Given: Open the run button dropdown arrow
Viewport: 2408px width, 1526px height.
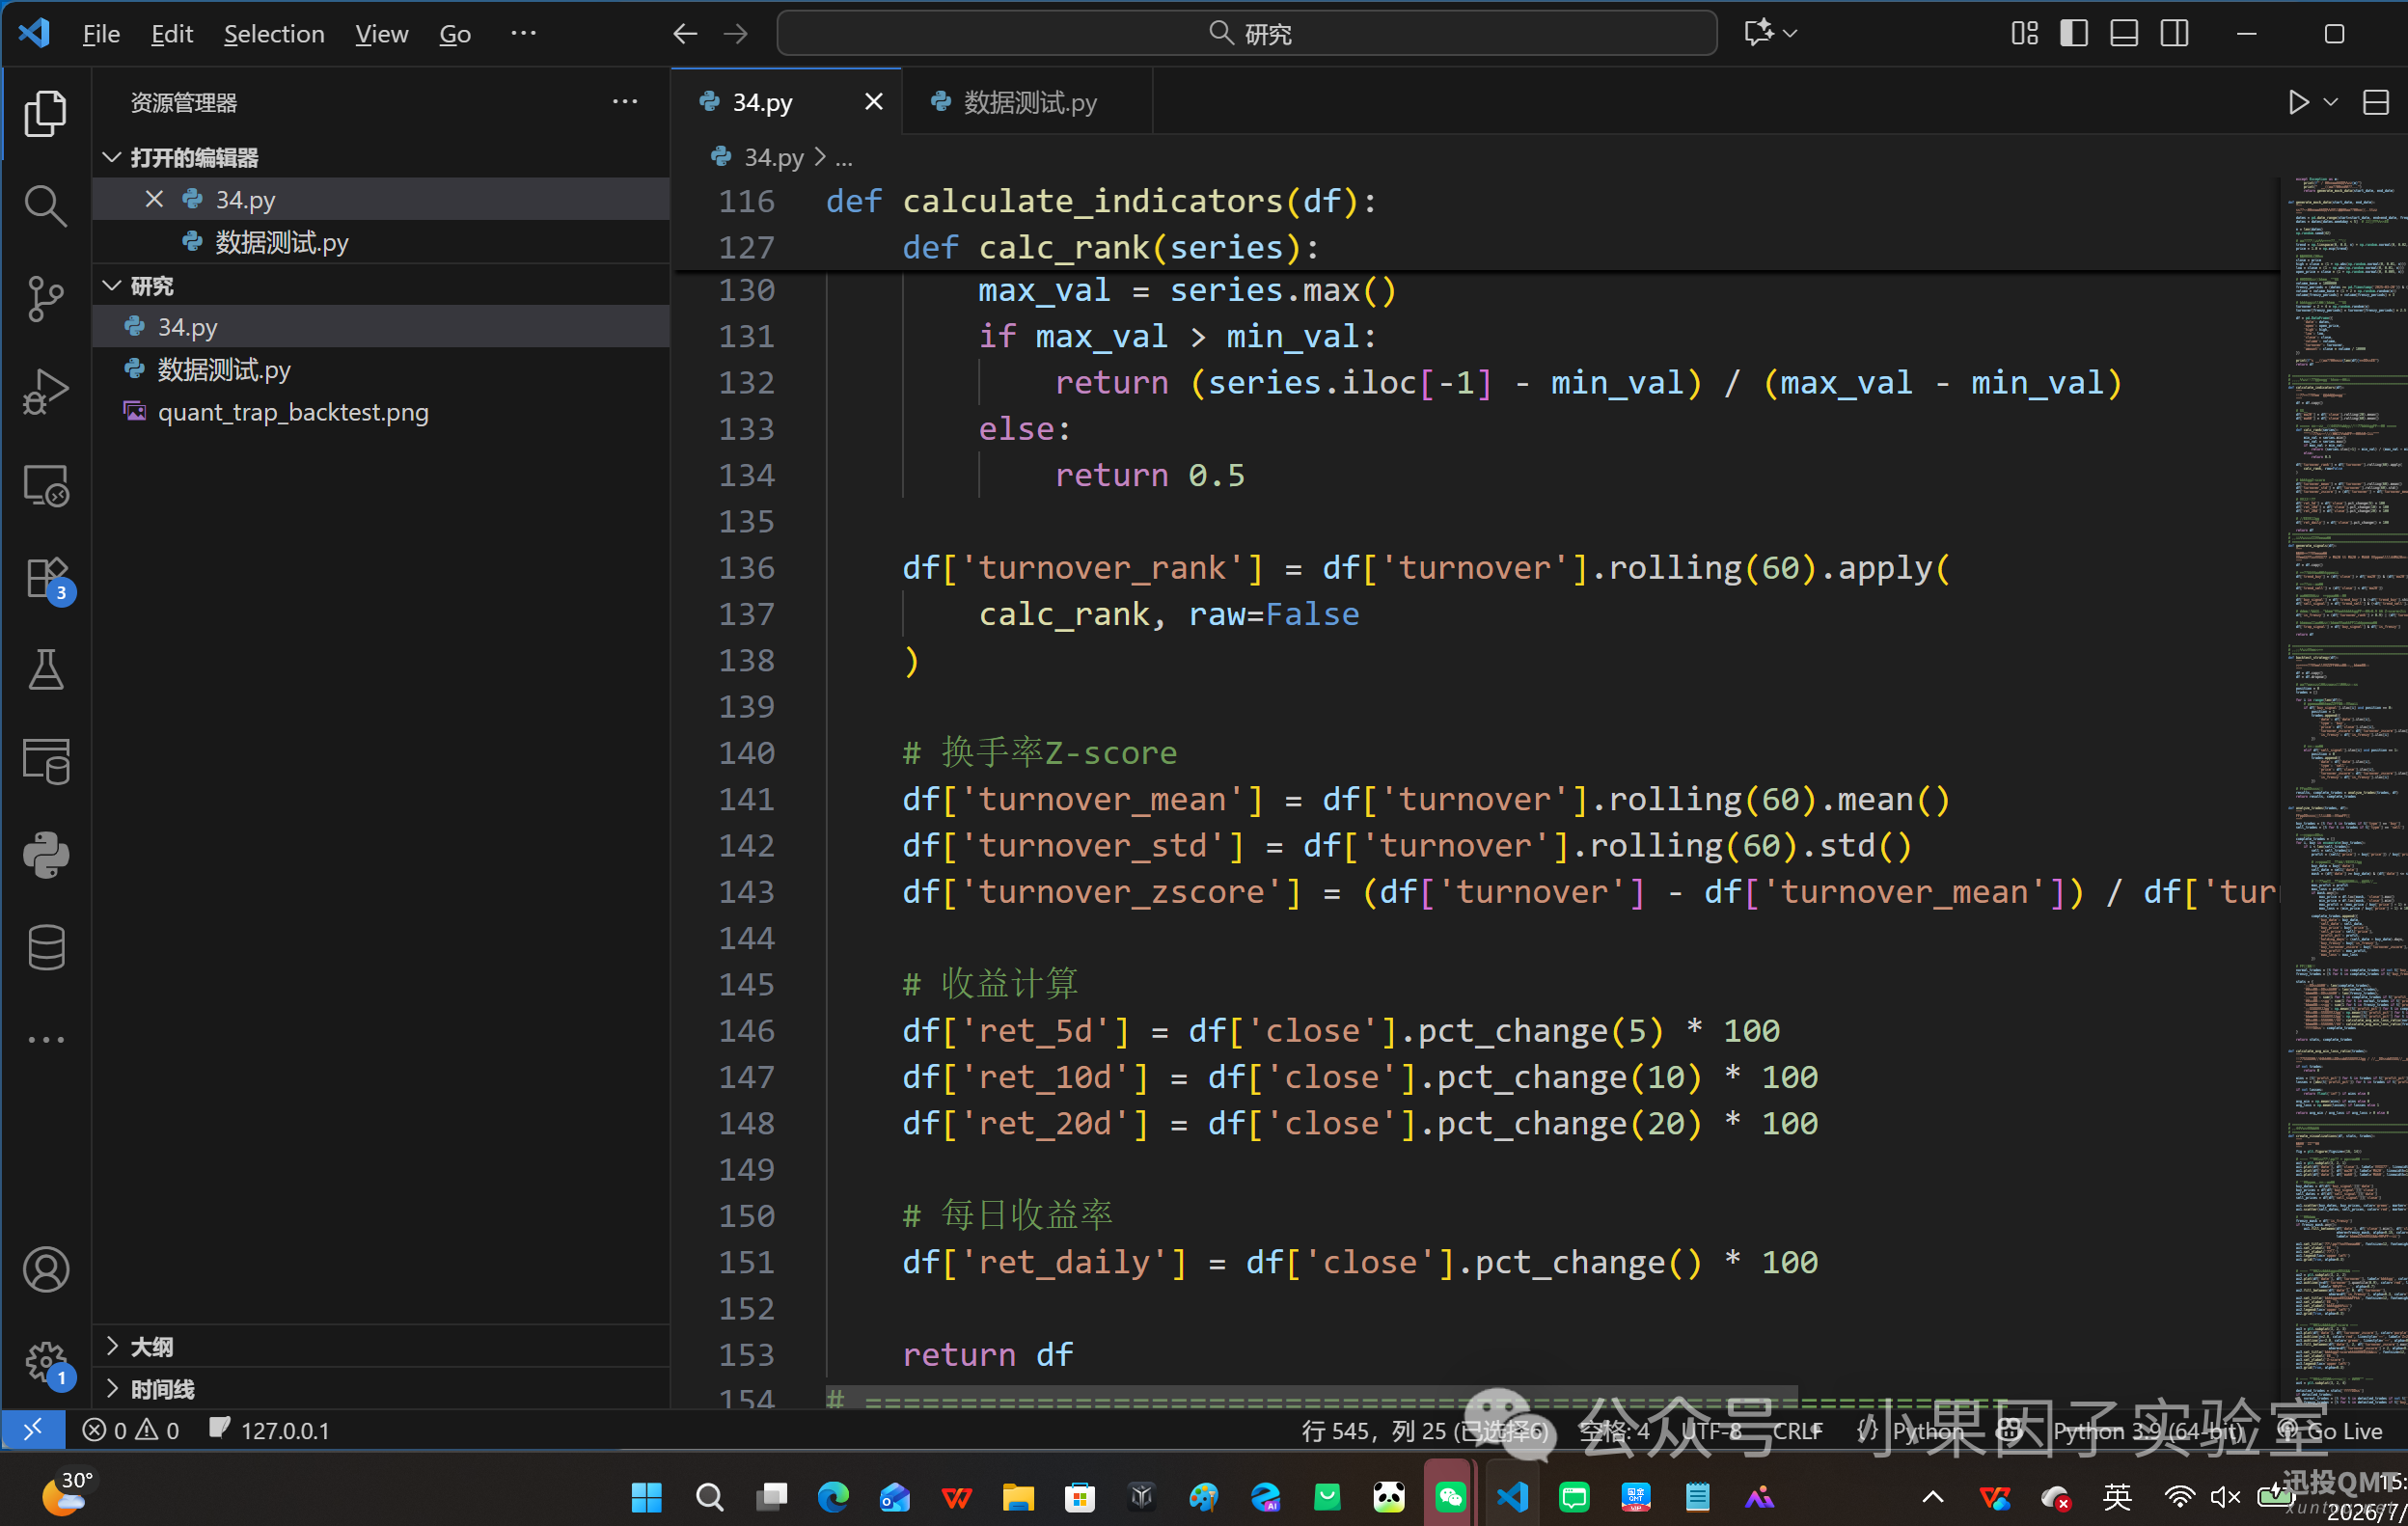Looking at the screenshot, I should 2330,102.
